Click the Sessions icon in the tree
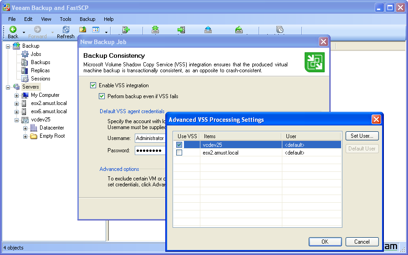 pos(25,79)
